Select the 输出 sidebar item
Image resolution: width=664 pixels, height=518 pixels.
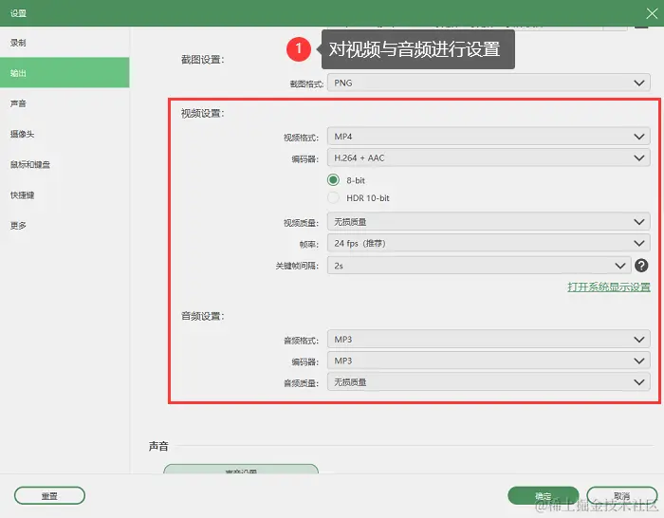point(65,73)
